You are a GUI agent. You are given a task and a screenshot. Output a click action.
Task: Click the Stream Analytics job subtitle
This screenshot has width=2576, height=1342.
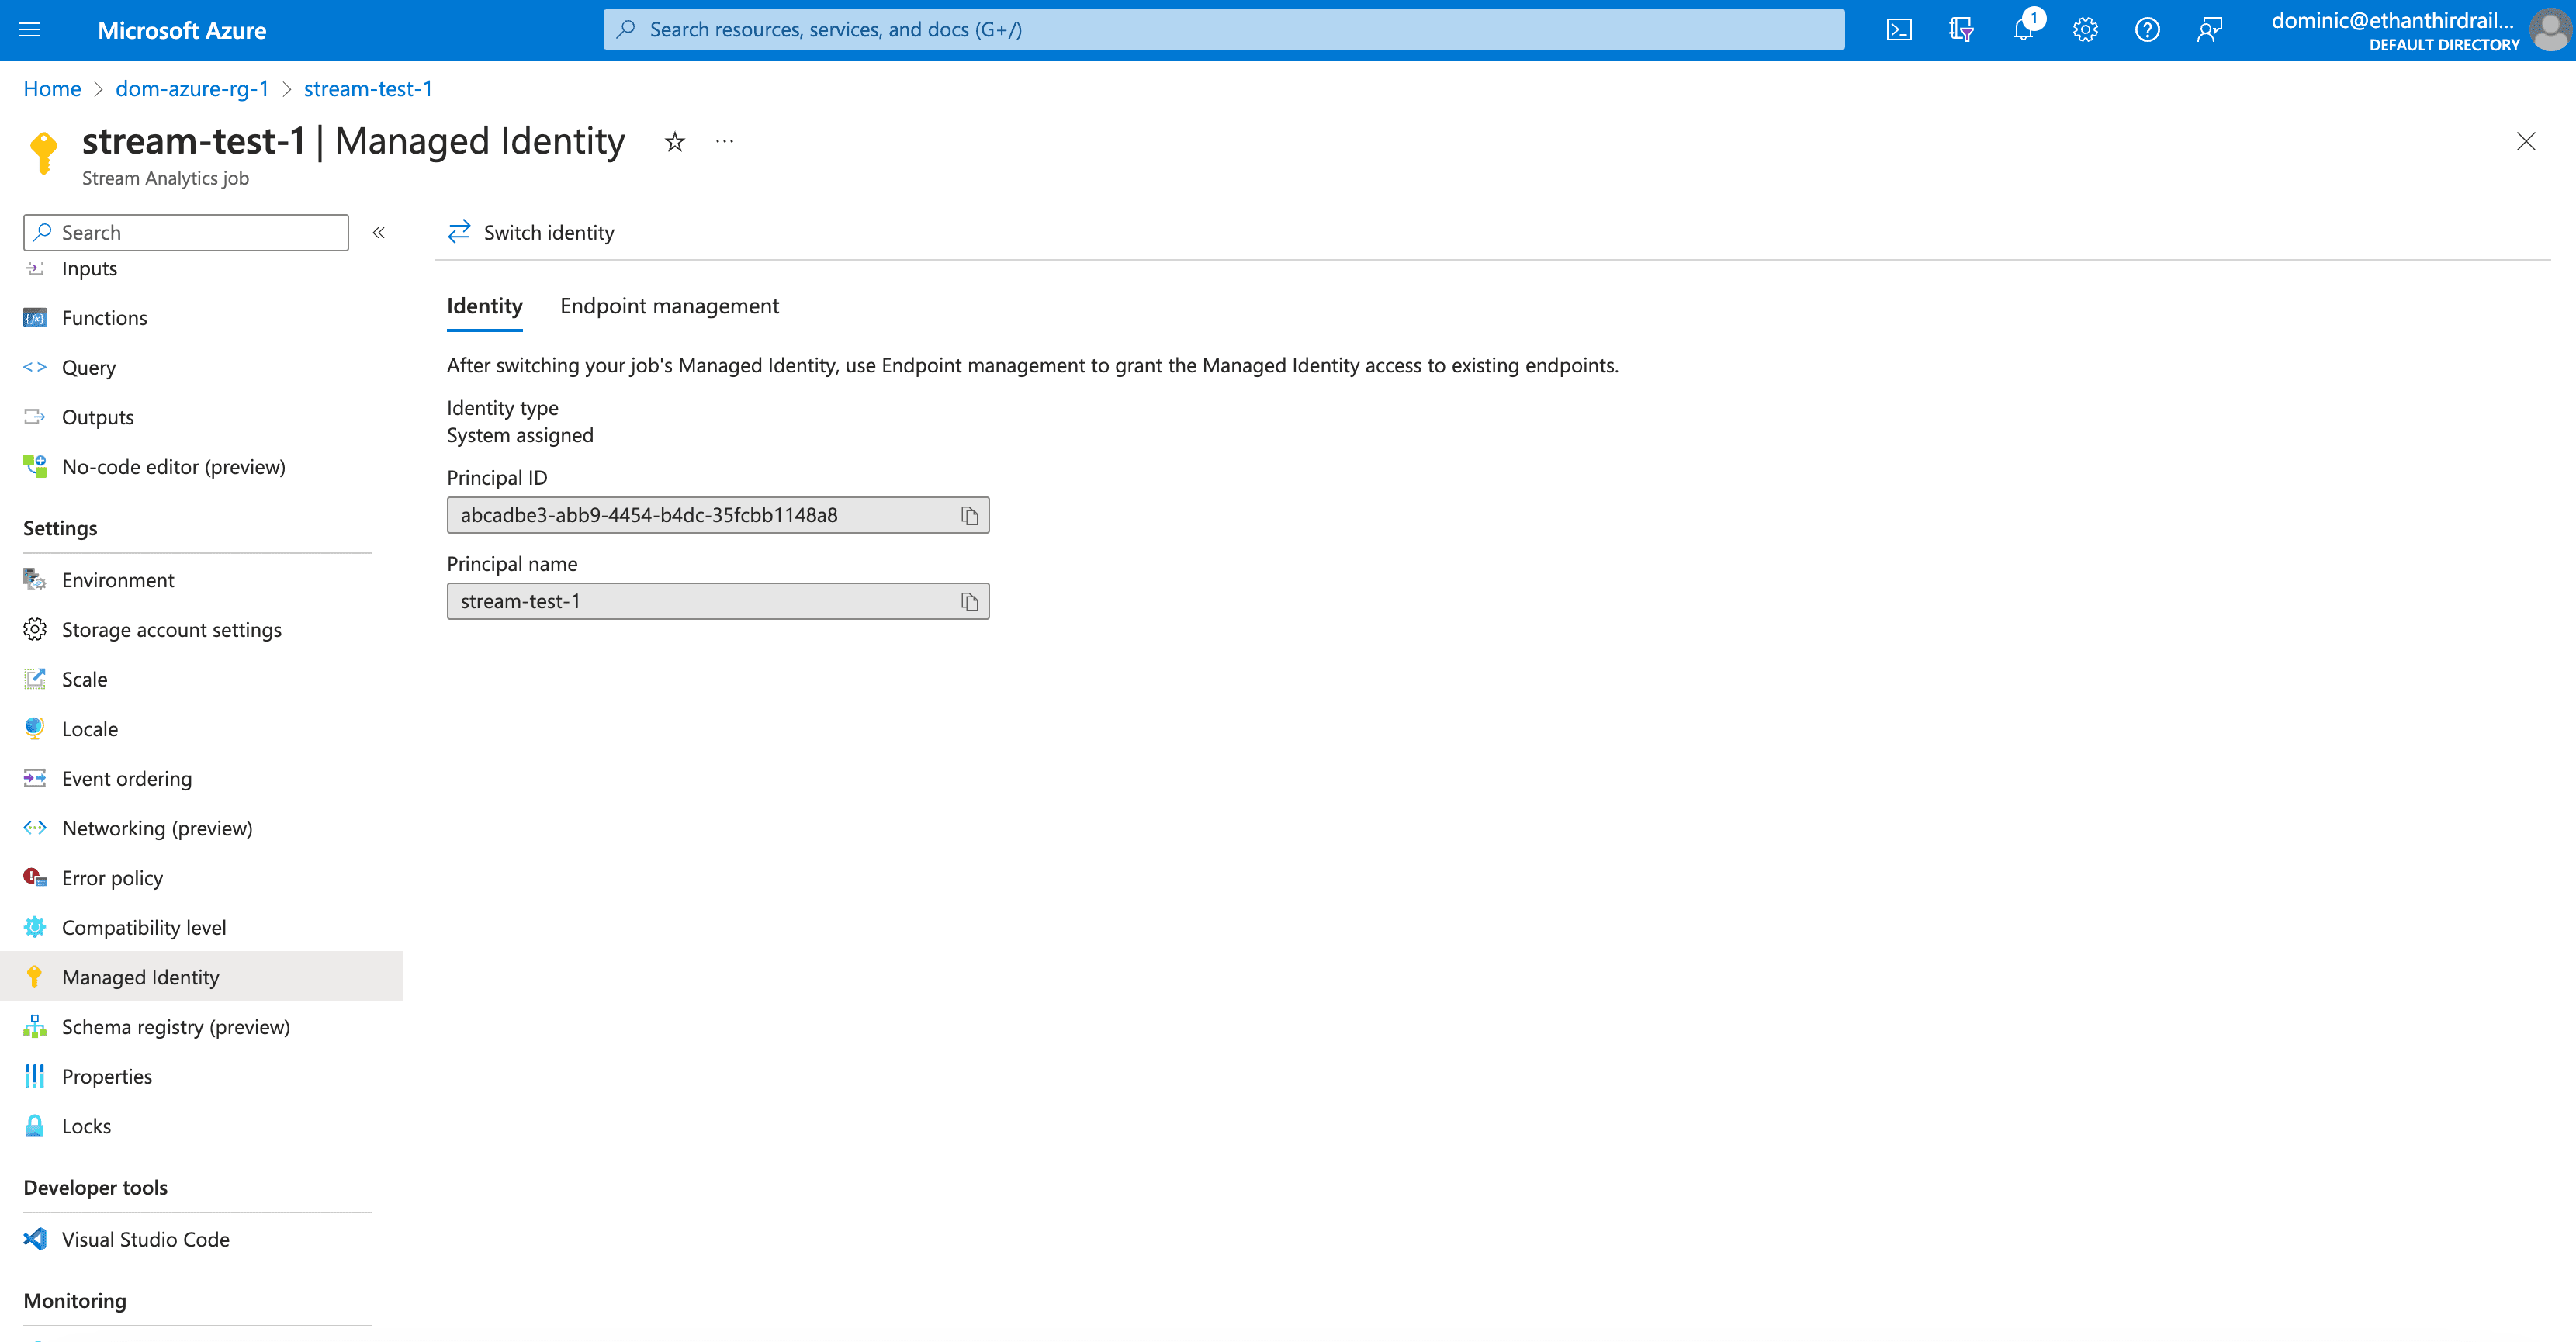pos(165,179)
